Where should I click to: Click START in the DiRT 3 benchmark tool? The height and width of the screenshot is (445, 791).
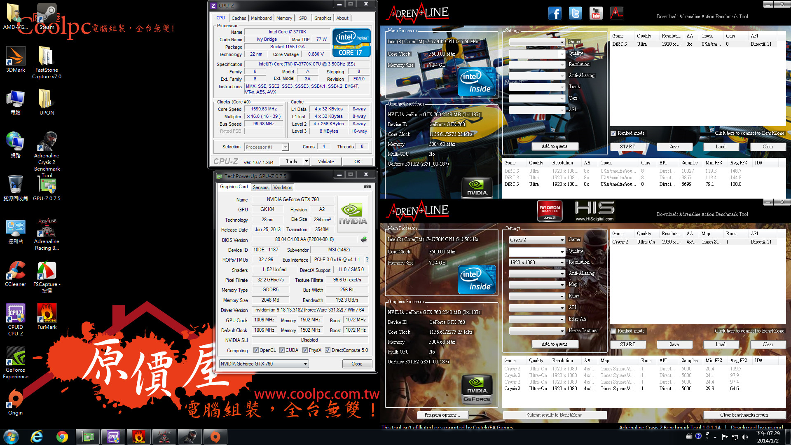click(x=627, y=147)
